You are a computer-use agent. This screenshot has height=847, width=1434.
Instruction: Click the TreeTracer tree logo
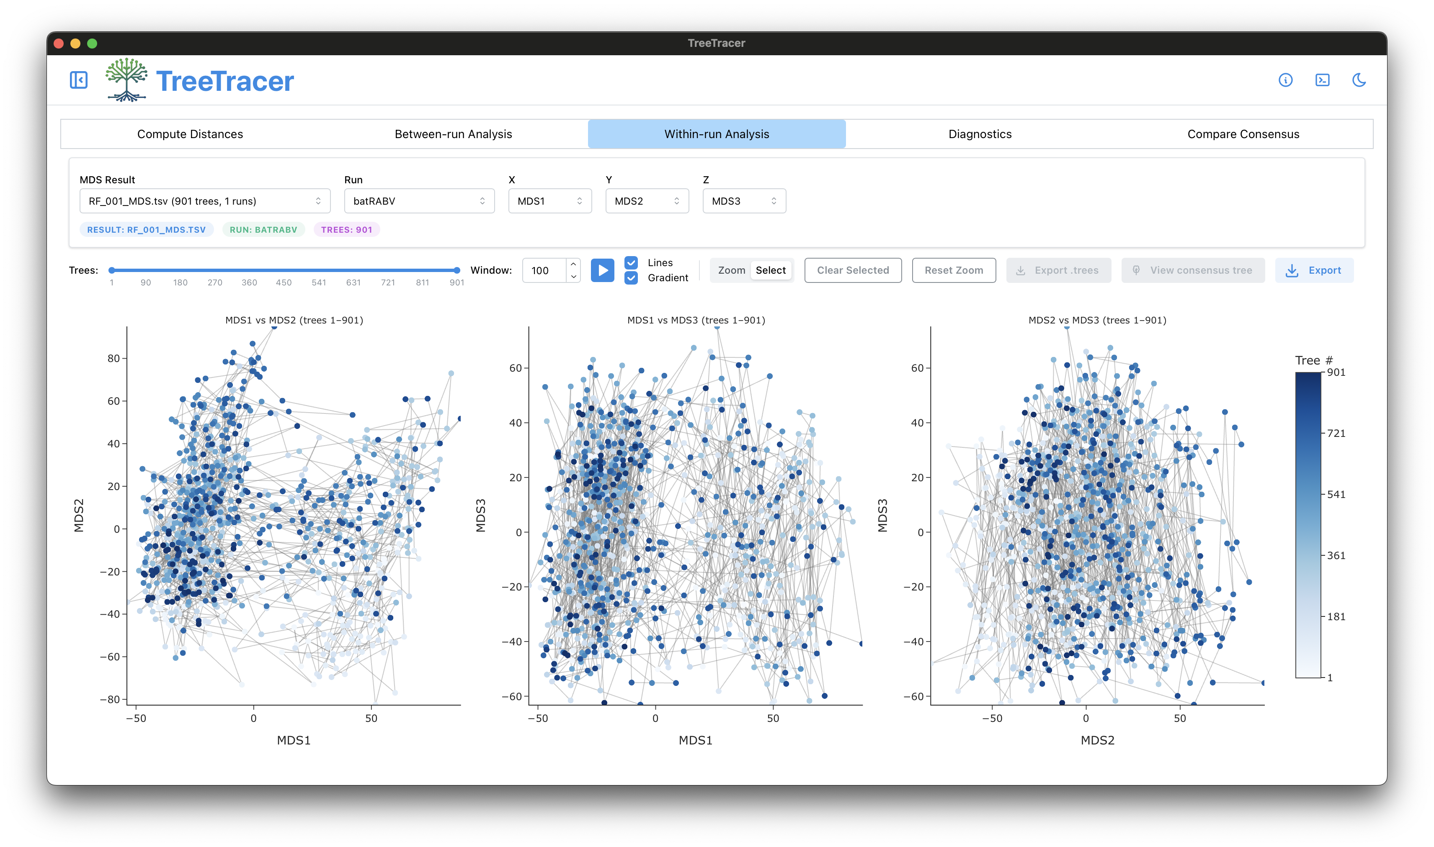[x=126, y=80]
